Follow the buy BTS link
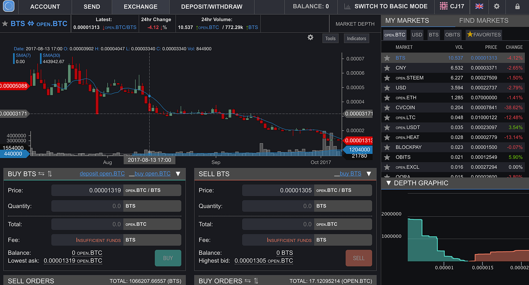Image resolution: width=529 pixels, height=285 pixels. (x=348, y=174)
